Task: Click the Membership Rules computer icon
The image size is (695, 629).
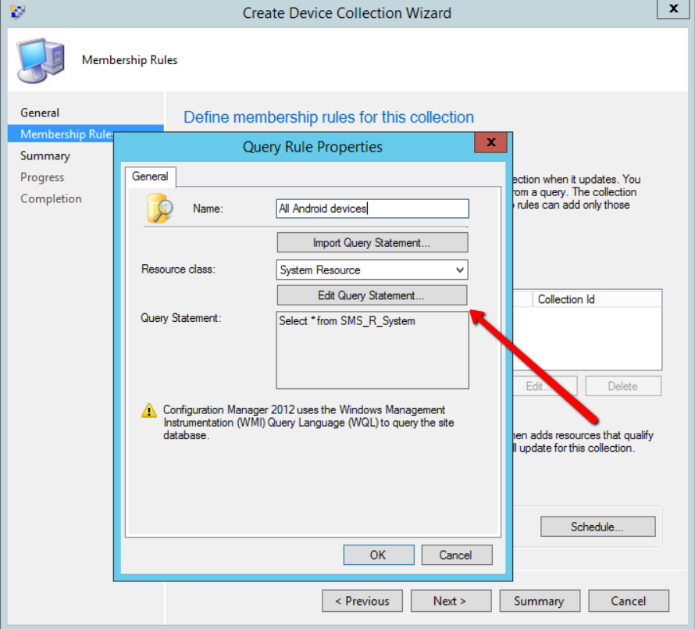Action: click(x=40, y=60)
